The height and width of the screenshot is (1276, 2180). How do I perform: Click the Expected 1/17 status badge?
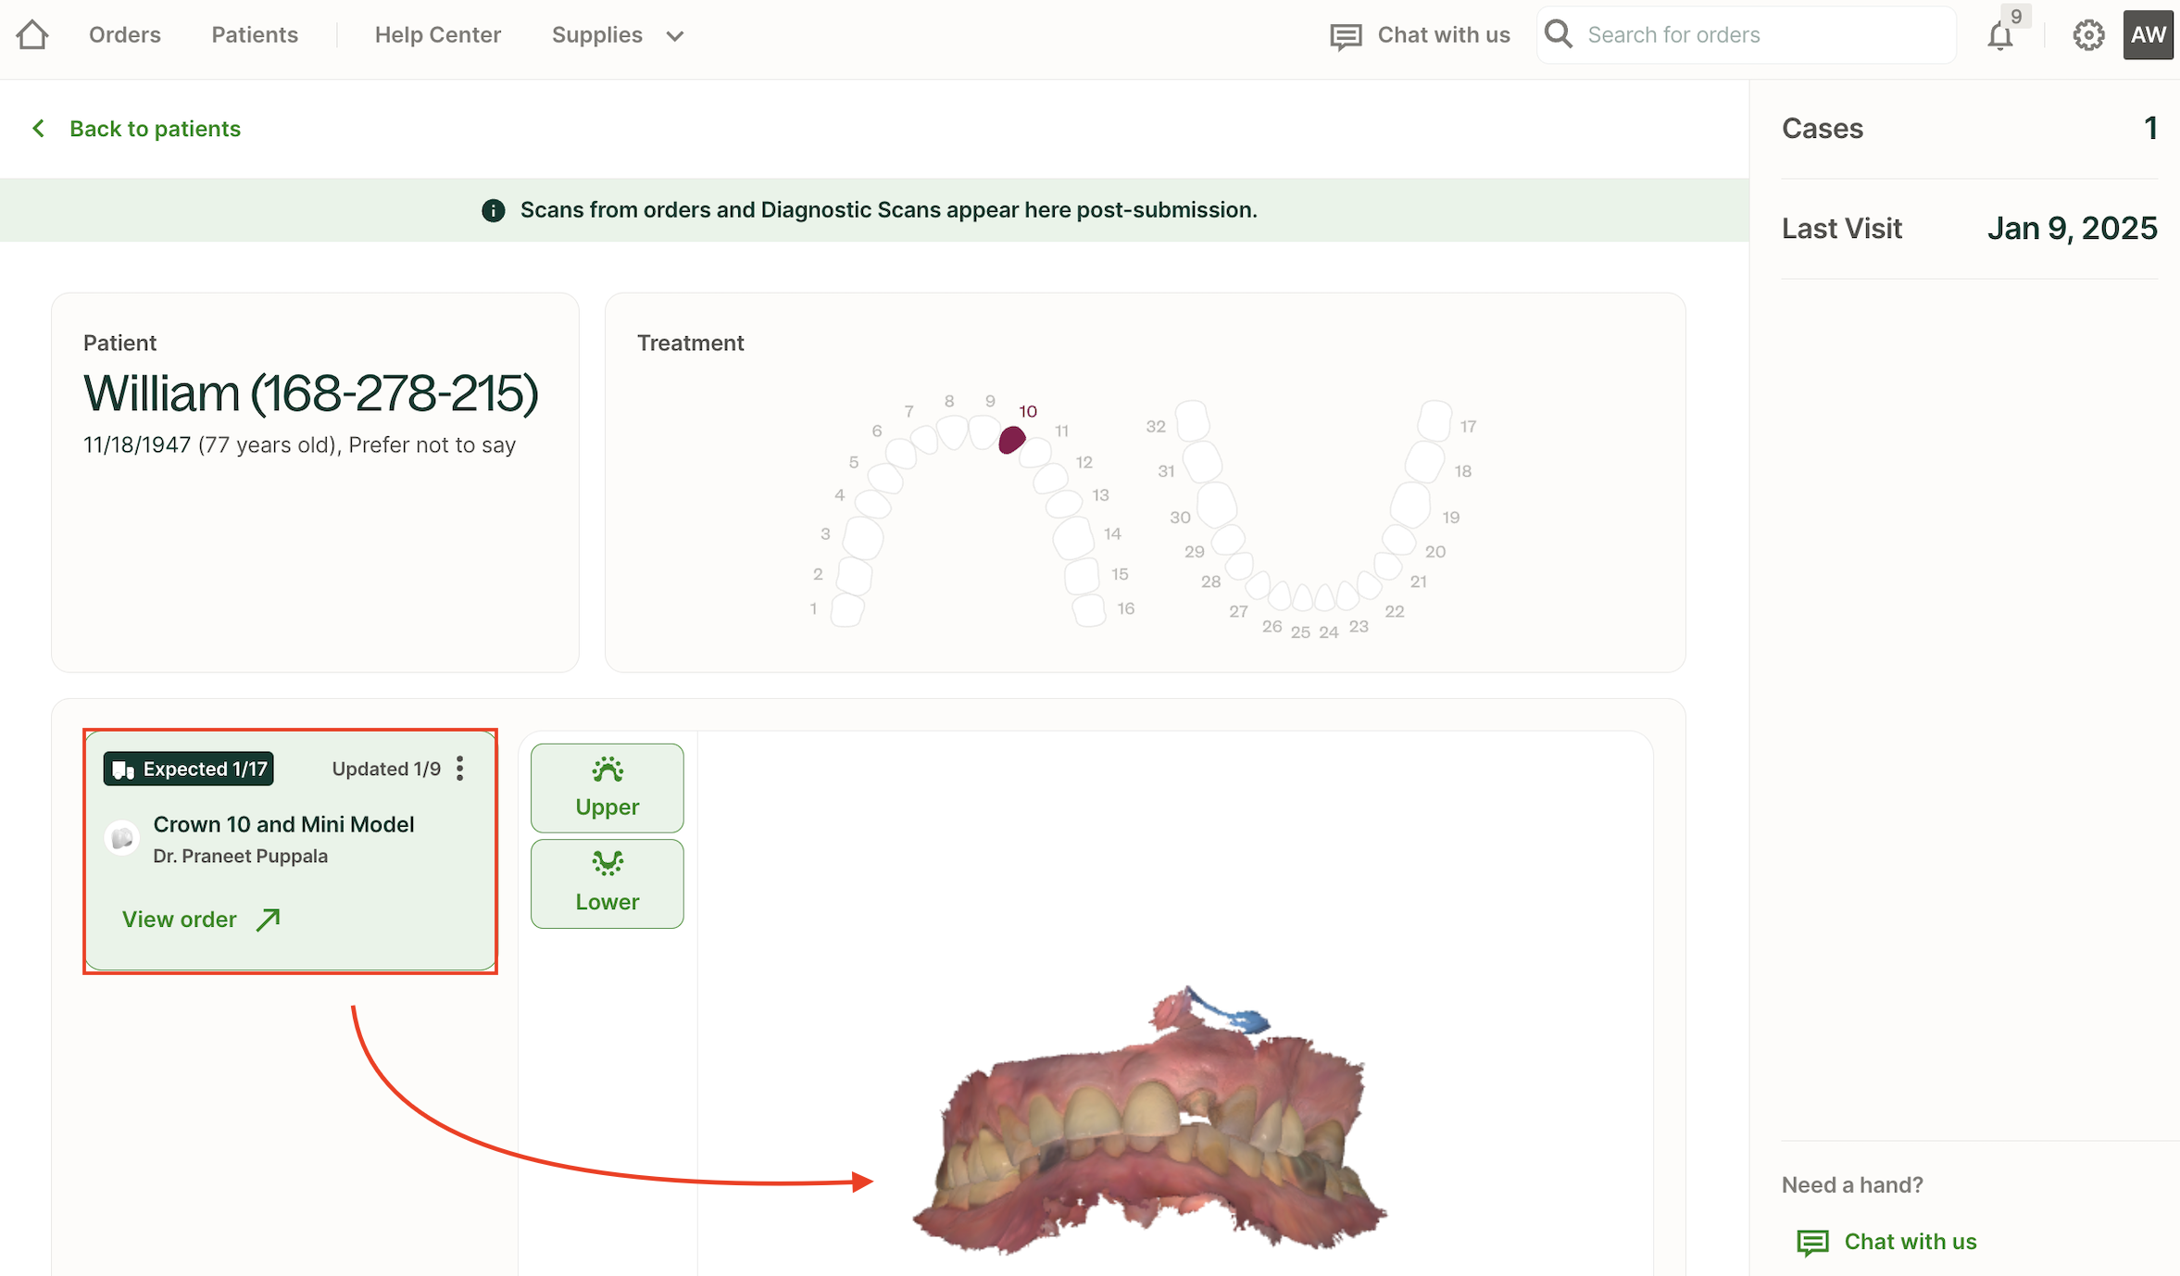point(188,768)
